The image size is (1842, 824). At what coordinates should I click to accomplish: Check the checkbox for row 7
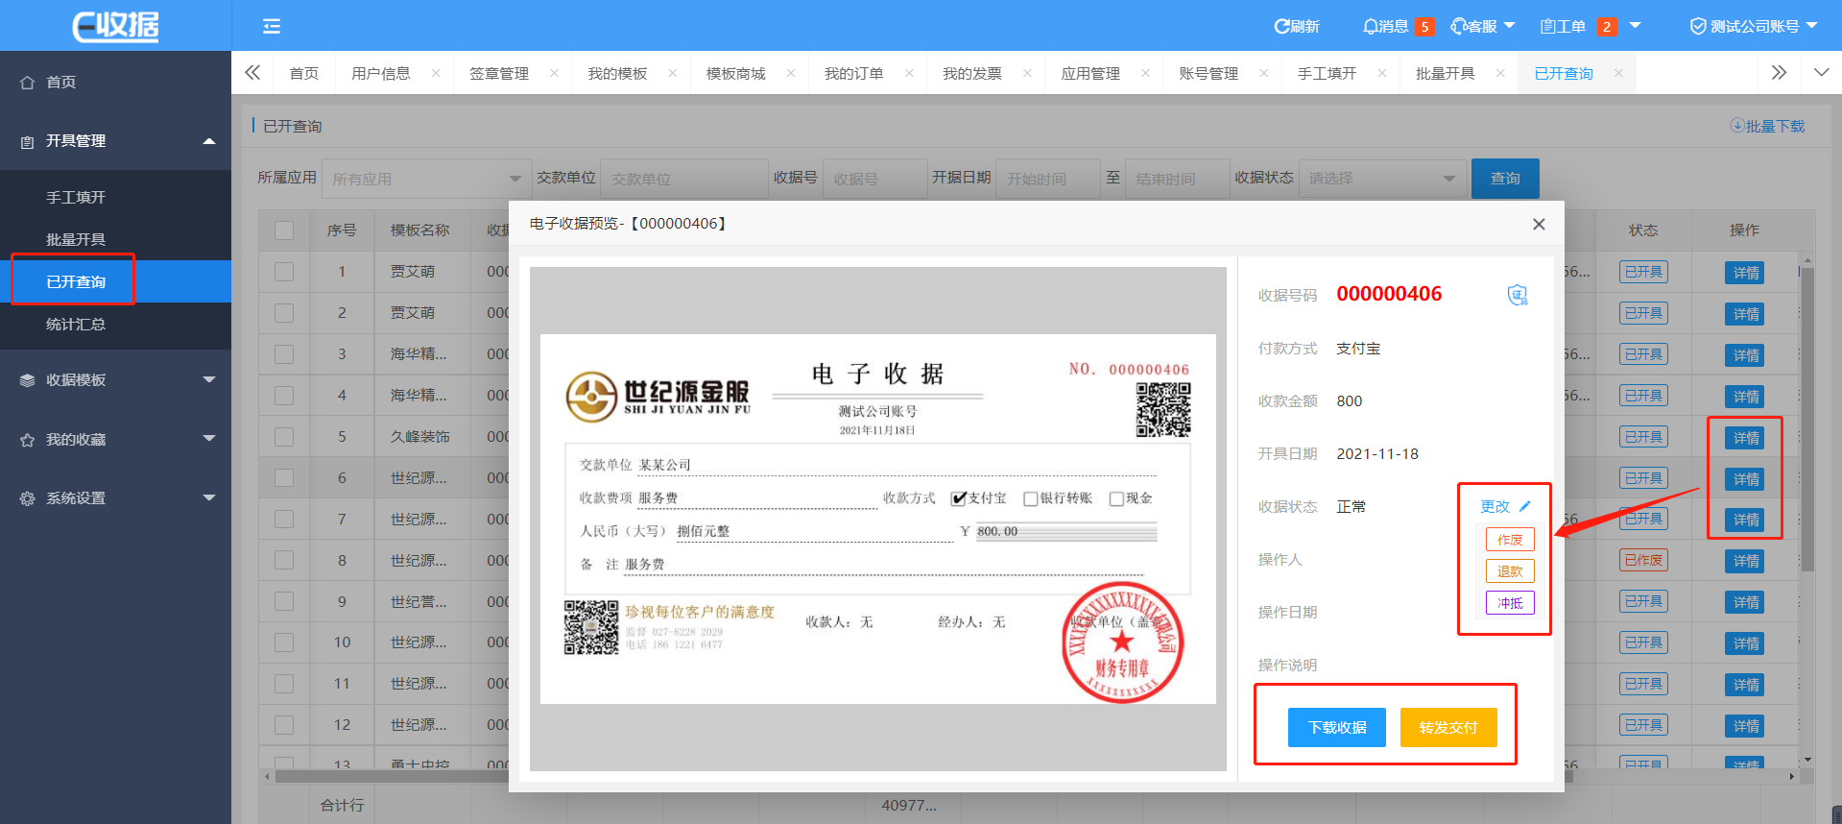pos(284,519)
